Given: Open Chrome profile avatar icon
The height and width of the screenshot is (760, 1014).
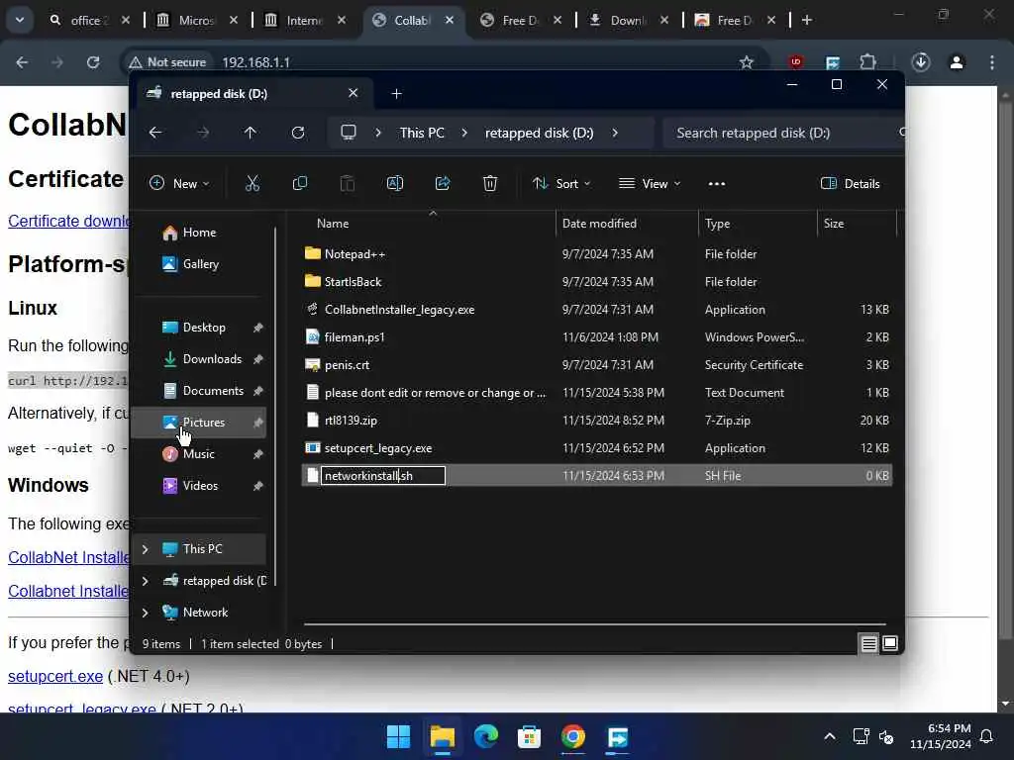Looking at the screenshot, I should tap(957, 62).
